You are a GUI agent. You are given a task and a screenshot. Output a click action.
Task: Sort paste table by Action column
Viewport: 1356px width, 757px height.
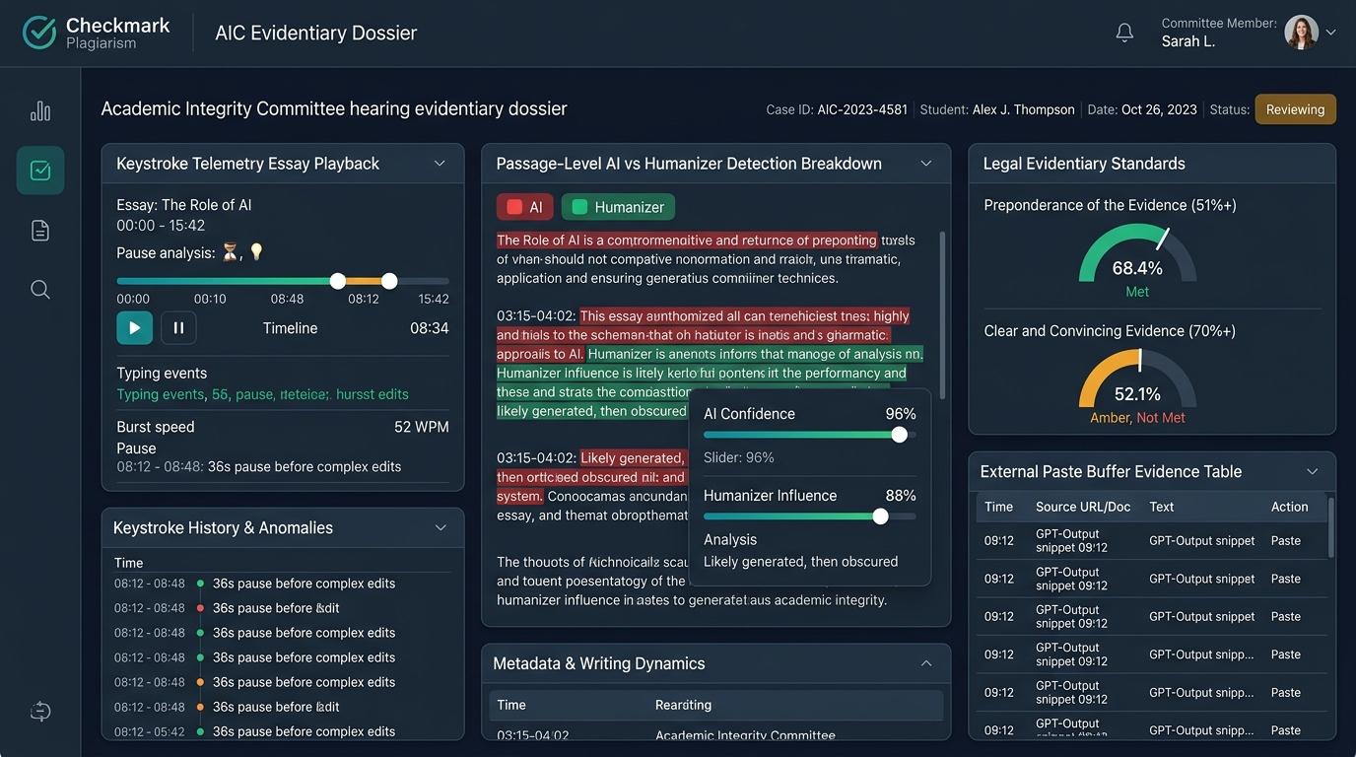(1289, 507)
